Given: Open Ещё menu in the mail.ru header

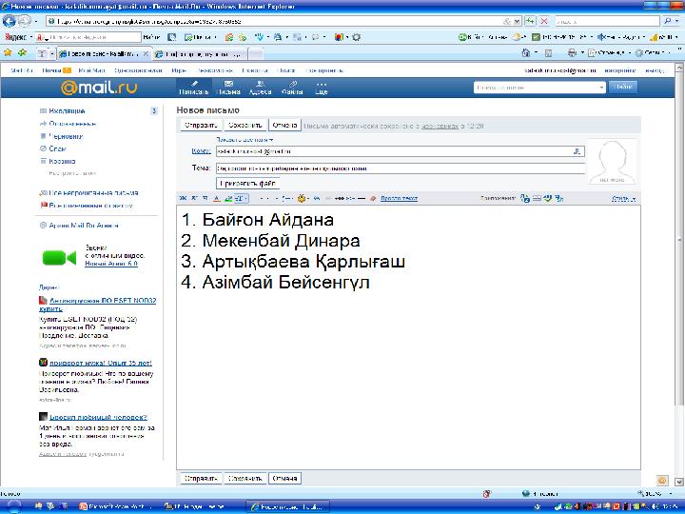Looking at the screenshot, I should pyautogui.click(x=322, y=88).
